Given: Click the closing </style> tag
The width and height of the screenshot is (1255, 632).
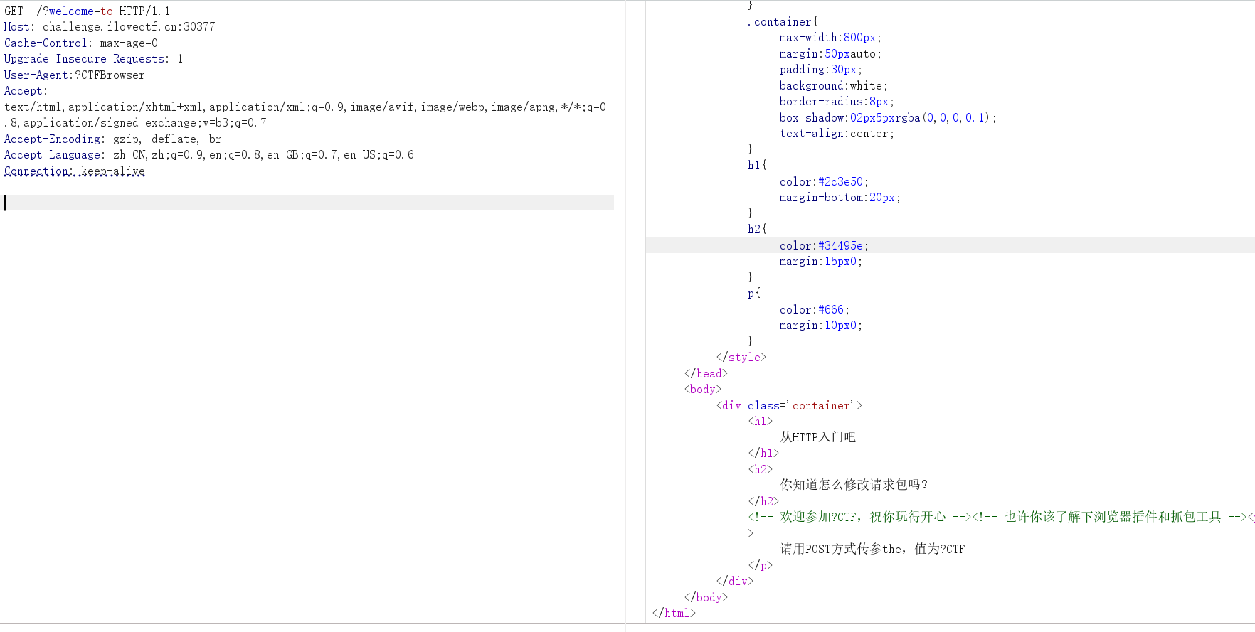Looking at the screenshot, I should (741, 358).
